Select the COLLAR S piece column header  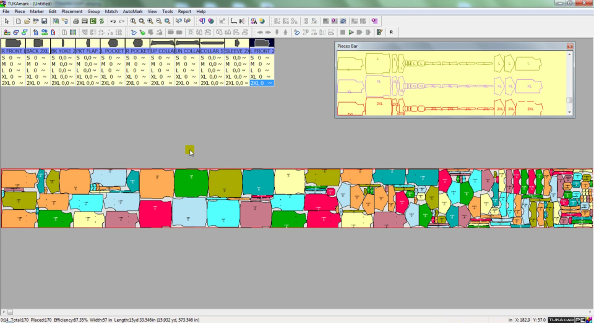point(212,51)
